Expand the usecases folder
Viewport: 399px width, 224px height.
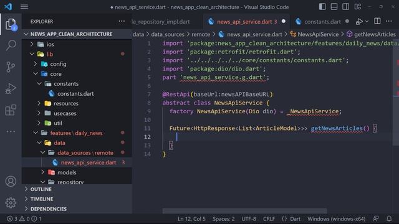[76, 113]
